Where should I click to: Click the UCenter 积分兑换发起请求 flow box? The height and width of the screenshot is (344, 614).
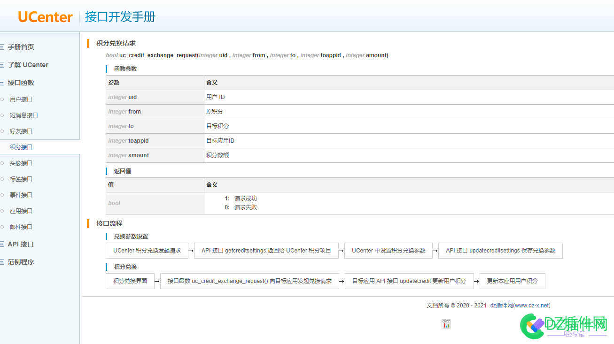(x=147, y=251)
